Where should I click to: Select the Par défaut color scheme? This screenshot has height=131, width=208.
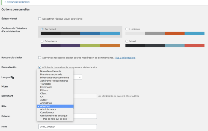42,29
